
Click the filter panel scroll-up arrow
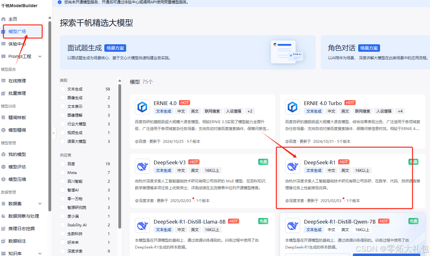[x=120, y=80]
